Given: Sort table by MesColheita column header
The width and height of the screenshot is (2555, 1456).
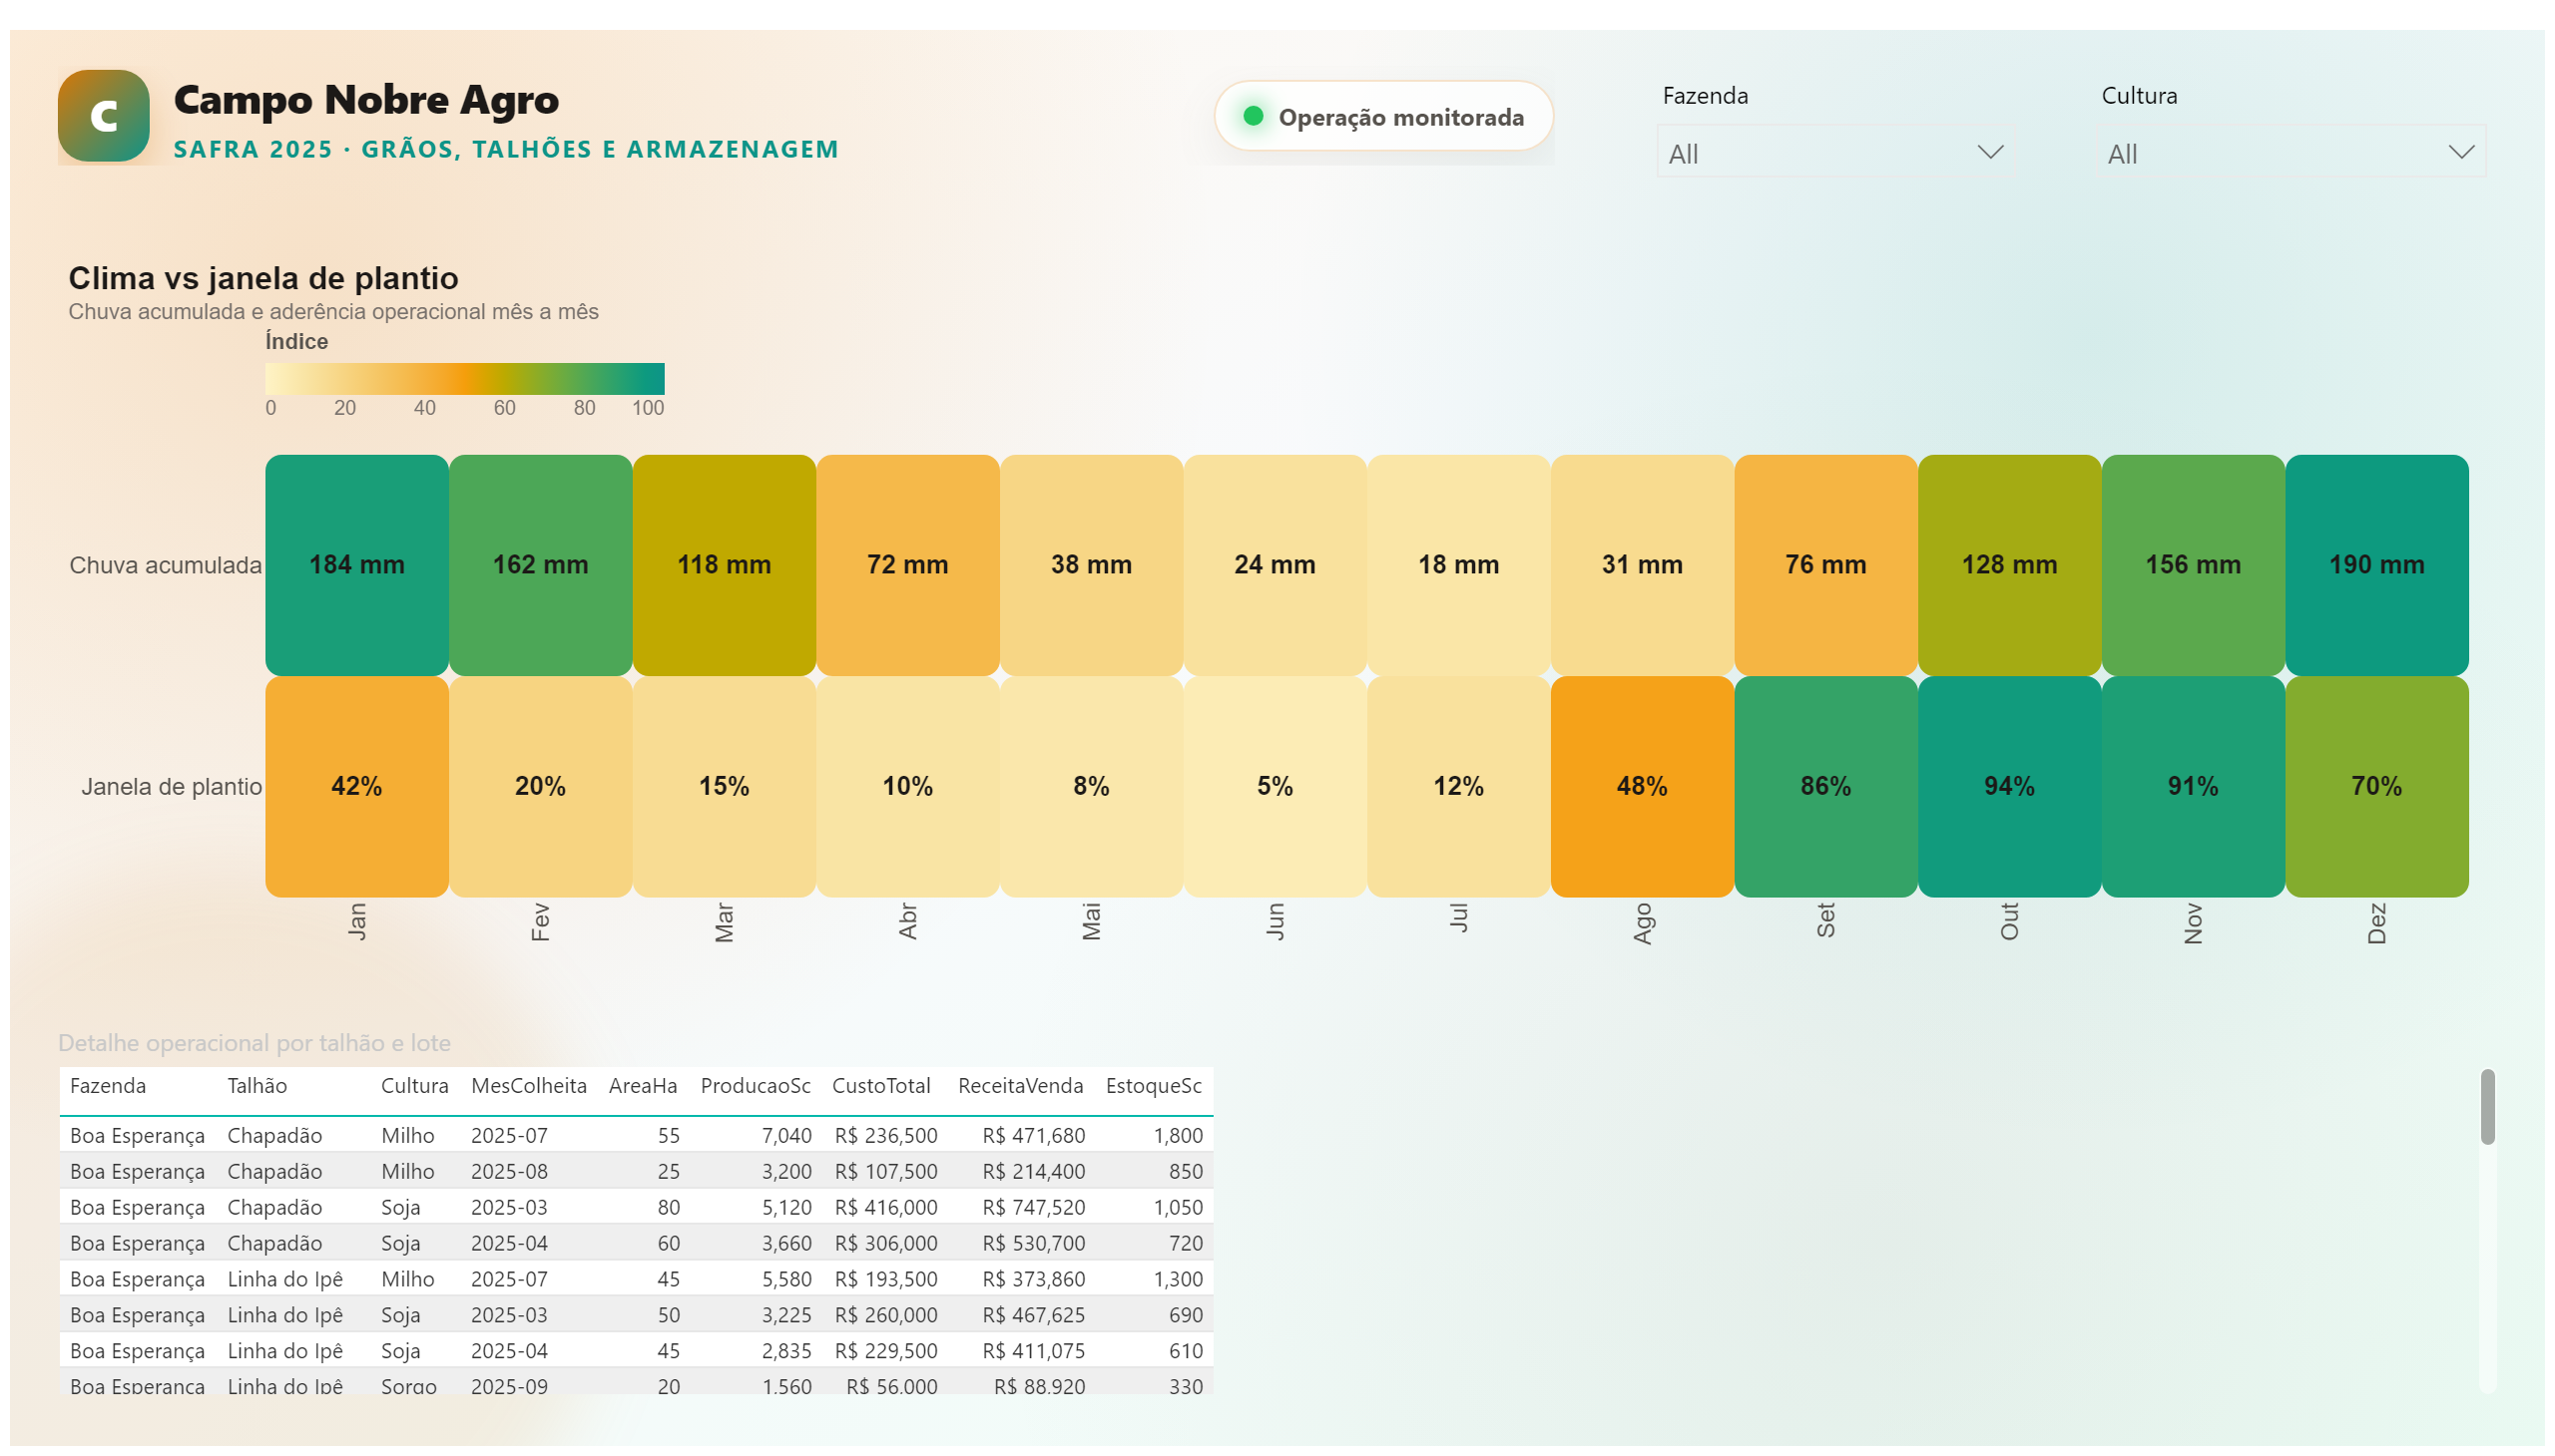Looking at the screenshot, I should [528, 1086].
